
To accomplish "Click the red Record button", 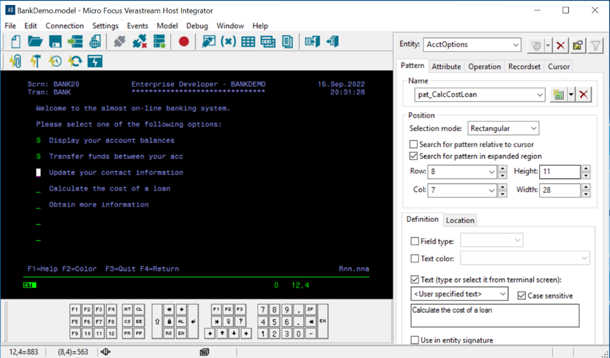I will tap(184, 42).
